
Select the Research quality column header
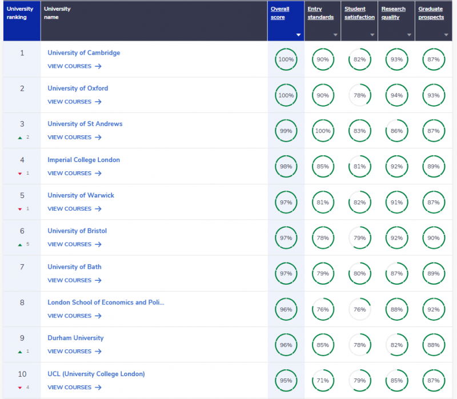(393, 13)
